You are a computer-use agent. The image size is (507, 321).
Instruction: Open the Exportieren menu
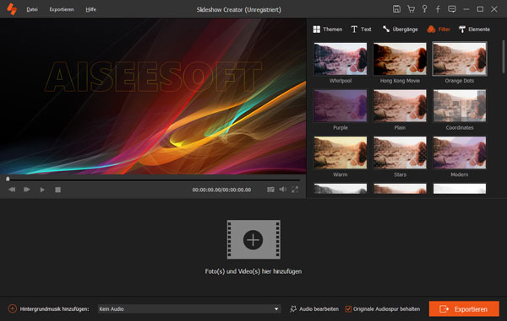(x=62, y=9)
